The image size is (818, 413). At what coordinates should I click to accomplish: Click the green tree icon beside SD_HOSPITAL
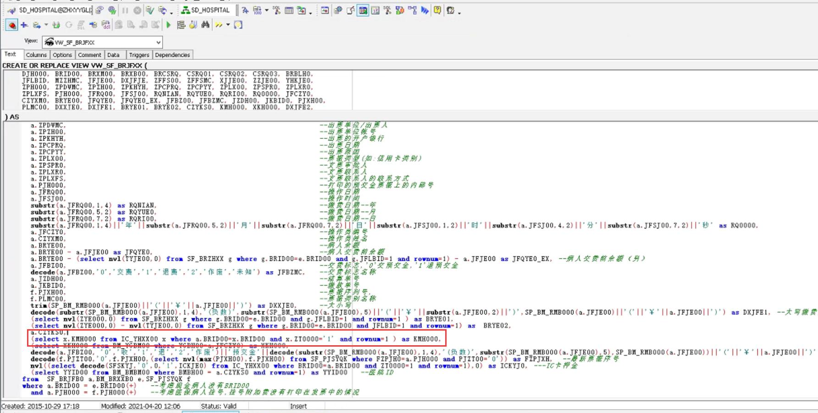tap(185, 10)
